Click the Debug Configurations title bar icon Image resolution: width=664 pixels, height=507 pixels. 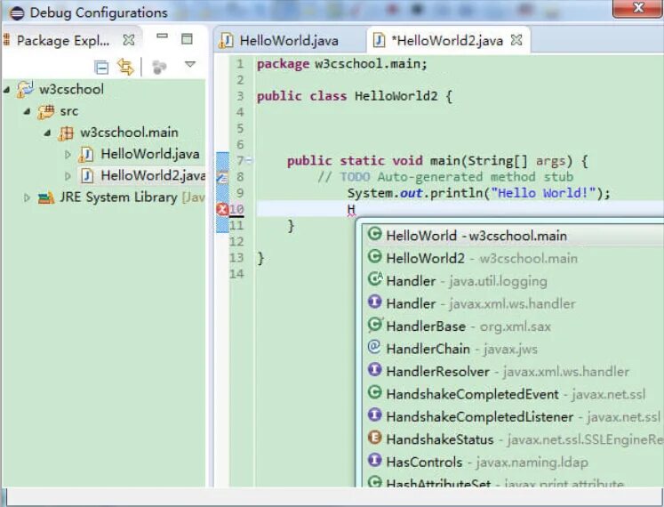[17, 13]
